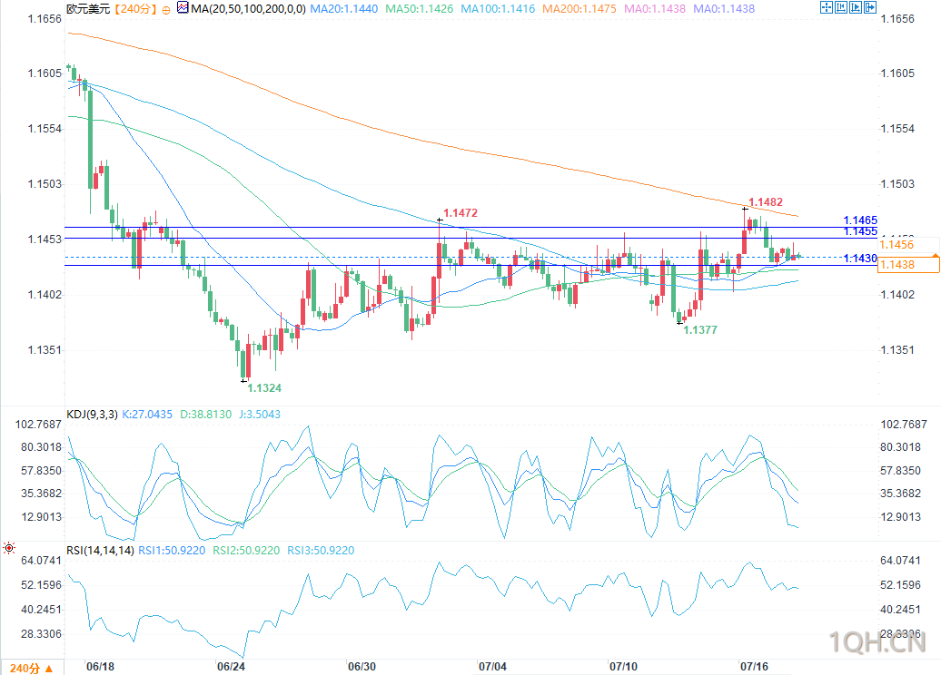Click the orange target icon beside 240分
941x675 pixels.
pos(166,10)
